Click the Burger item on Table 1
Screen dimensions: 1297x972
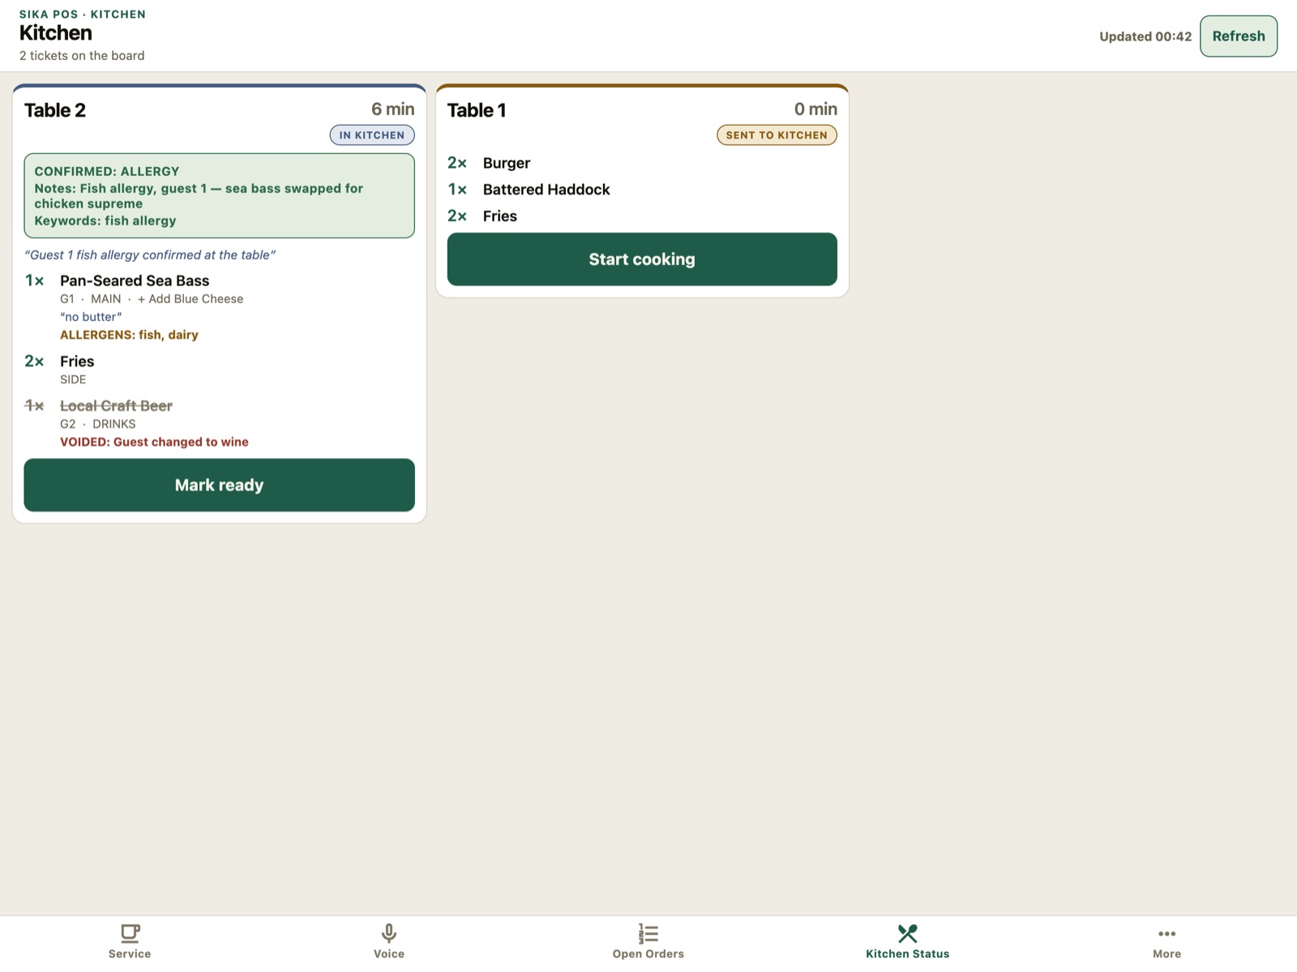point(507,163)
